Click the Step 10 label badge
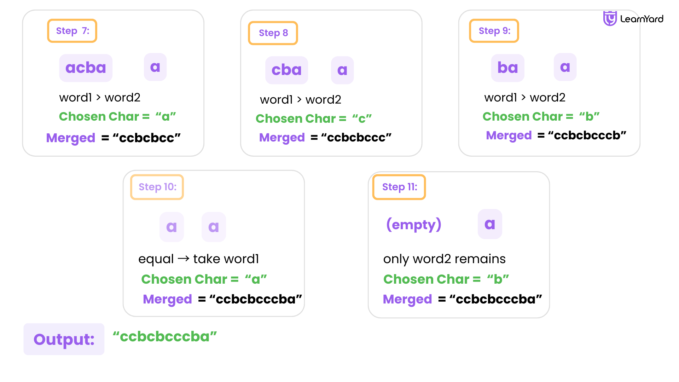Screen dimensions: 679x382 (157, 187)
